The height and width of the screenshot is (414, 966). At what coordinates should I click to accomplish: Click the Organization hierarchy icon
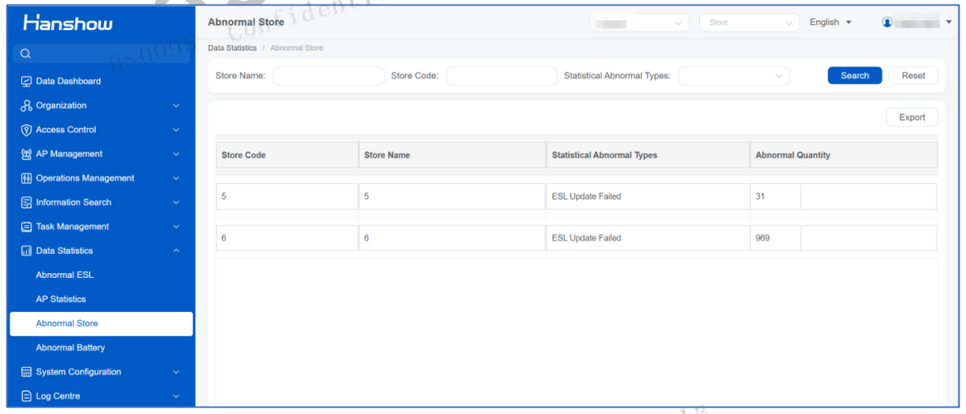tap(26, 106)
